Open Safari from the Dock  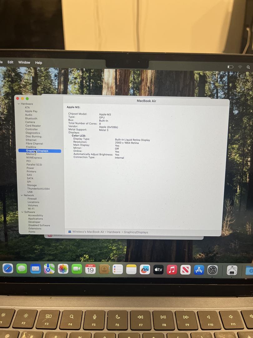(x=8, y=269)
